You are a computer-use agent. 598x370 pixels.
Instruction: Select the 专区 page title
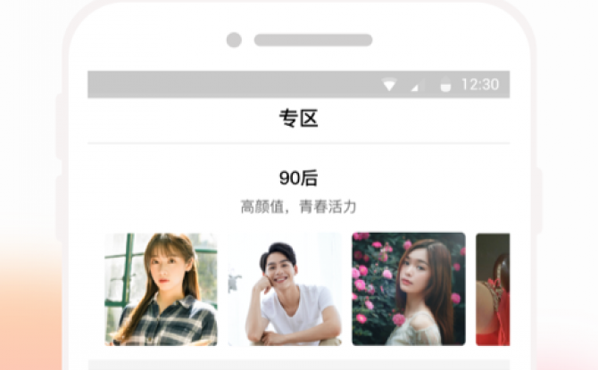(x=299, y=118)
